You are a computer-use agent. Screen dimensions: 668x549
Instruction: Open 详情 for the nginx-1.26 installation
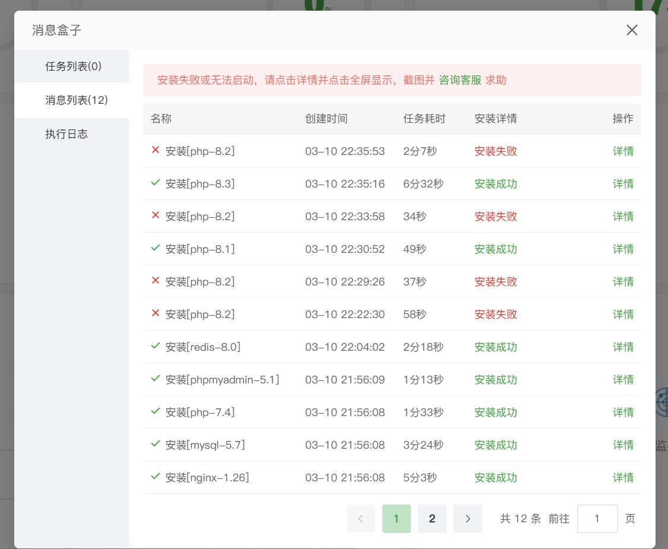623,477
